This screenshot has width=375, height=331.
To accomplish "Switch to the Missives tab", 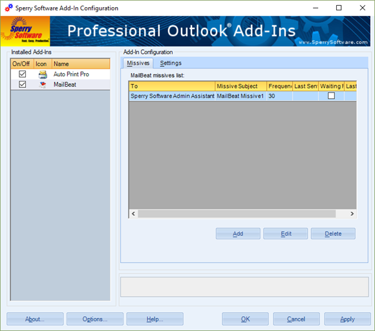I will [138, 63].
